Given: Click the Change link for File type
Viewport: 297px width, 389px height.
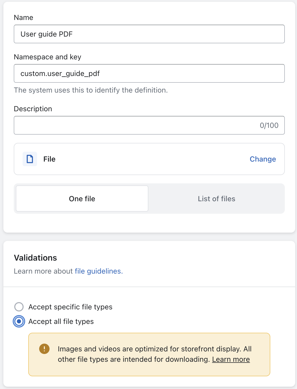Looking at the screenshot, I should point(263,159).
